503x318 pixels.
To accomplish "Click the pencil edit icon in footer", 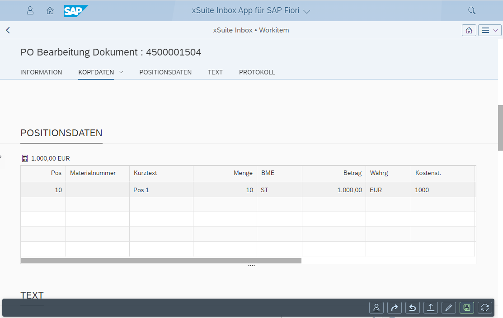I will (448, 308).
